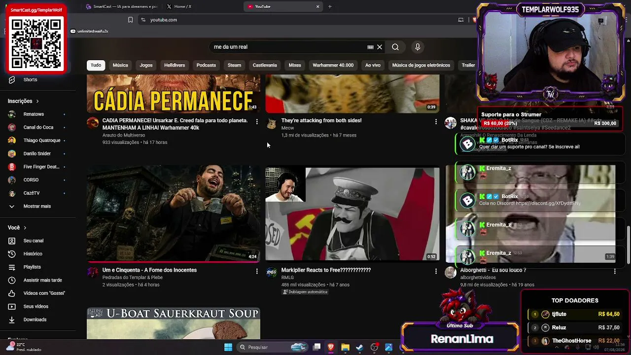Open the CazéTV subscription
Screen dimensions: 631x355
pos(37,193)
